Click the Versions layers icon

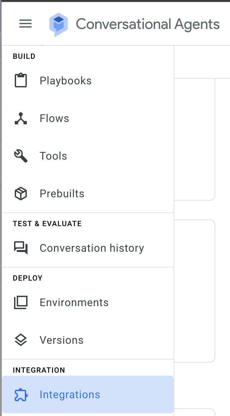[x=21, y=340]
